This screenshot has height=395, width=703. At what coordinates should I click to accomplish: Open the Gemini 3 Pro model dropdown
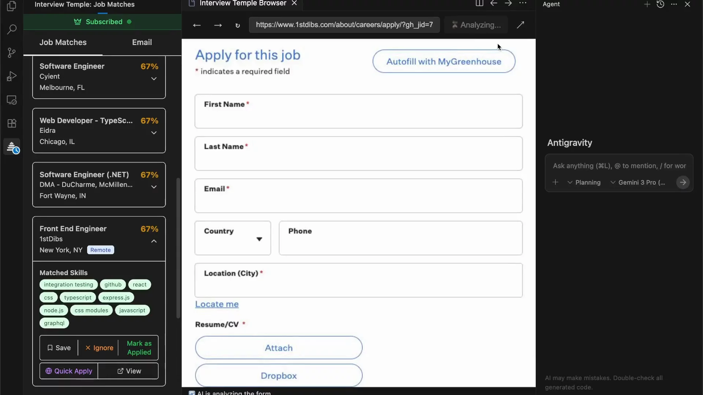pos(638,183)
